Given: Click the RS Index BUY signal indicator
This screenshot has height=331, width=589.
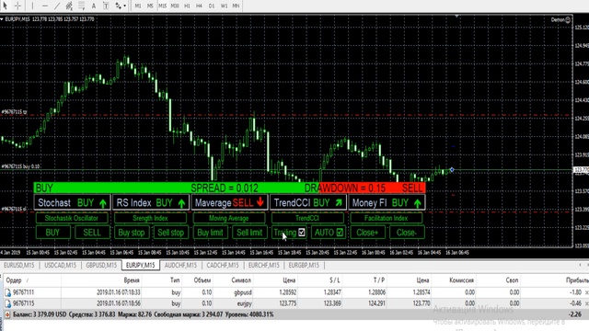Looking at the screenshot, I should 151,202.
